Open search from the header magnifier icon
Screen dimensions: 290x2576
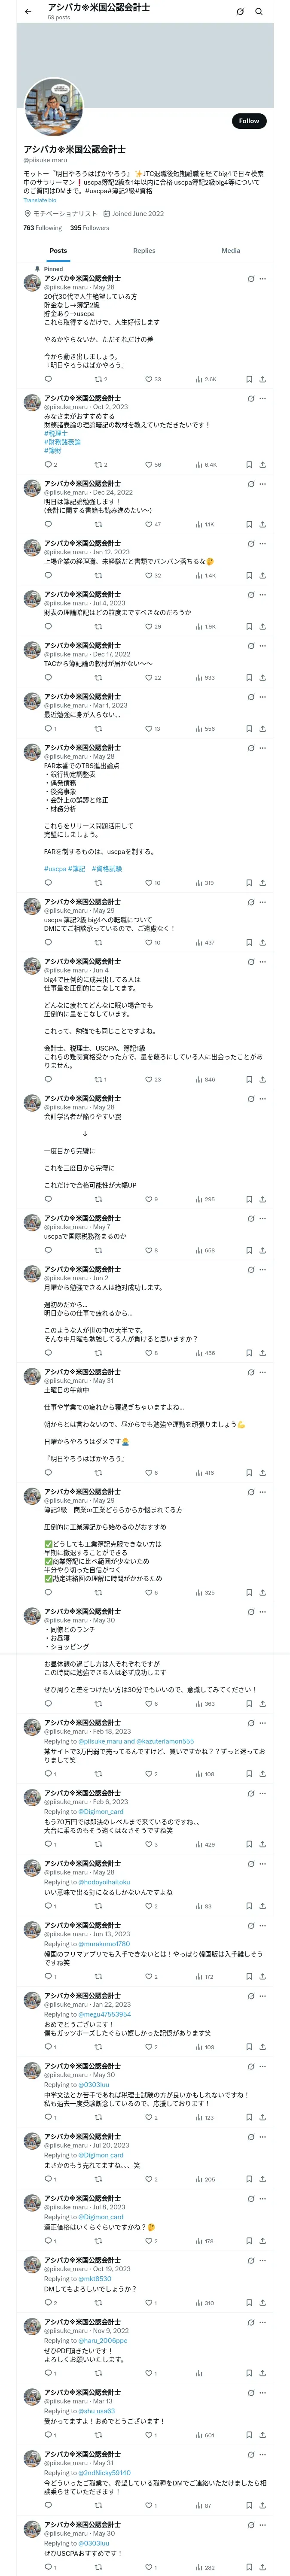259,12
